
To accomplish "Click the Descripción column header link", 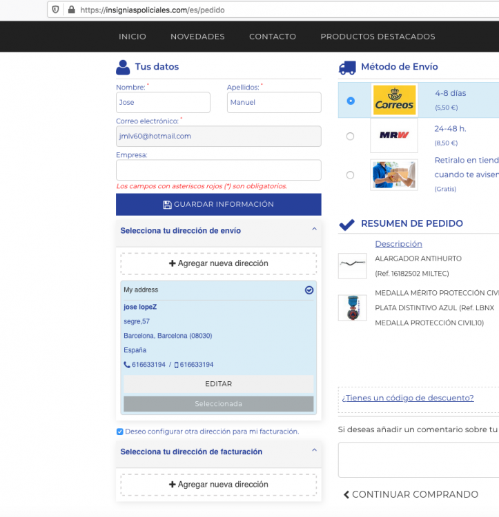I will pos(398,244).
